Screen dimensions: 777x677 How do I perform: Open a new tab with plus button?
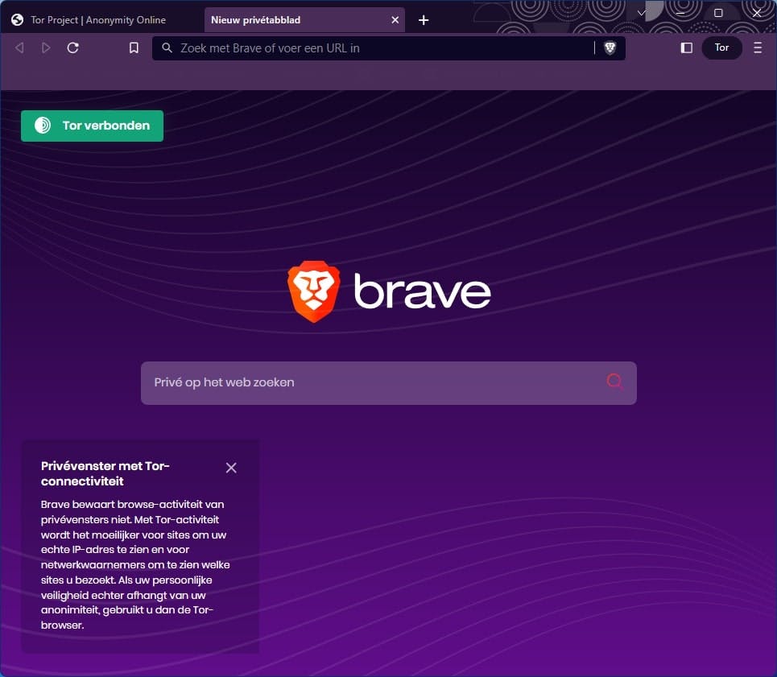click(x=424, y=20)
